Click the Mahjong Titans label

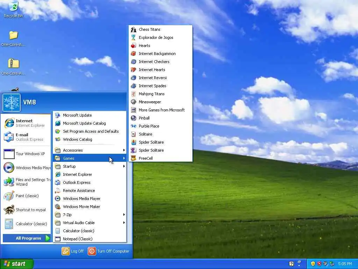(152, 94)
